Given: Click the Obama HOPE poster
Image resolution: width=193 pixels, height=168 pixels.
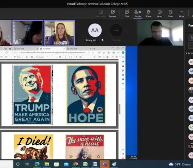Looking at the screenshot, I should coord(86,94).
